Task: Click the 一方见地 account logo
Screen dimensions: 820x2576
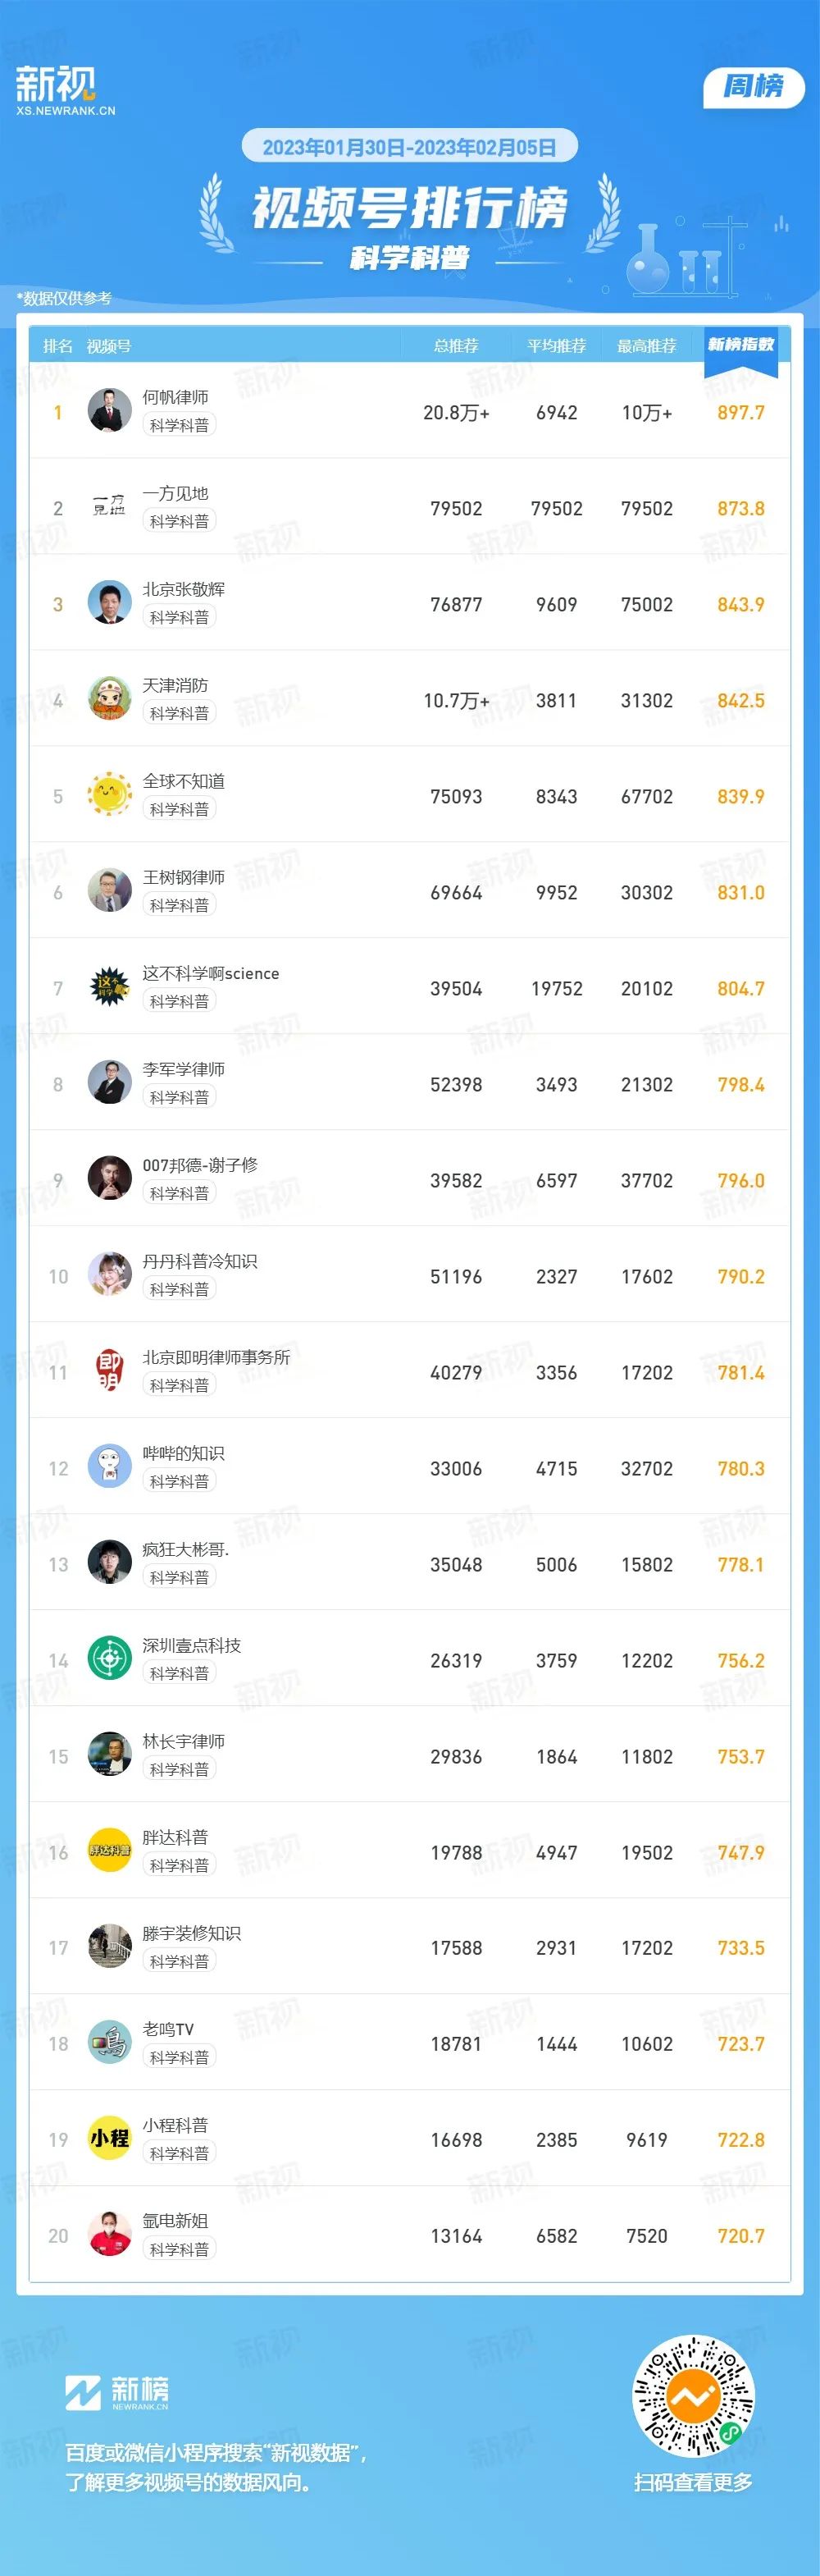Action: pos(110,506)
